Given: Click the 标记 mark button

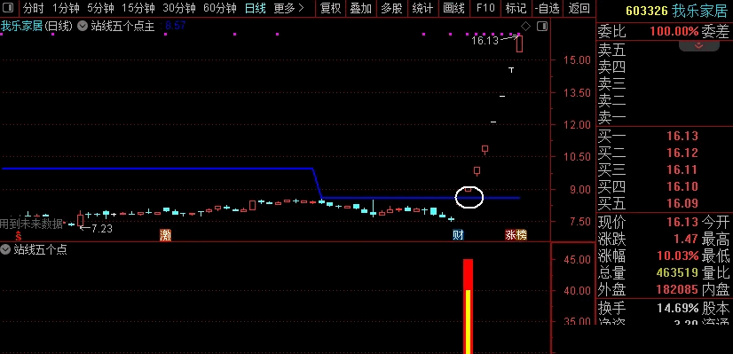Looking at the screenshot, I should 516,8.
